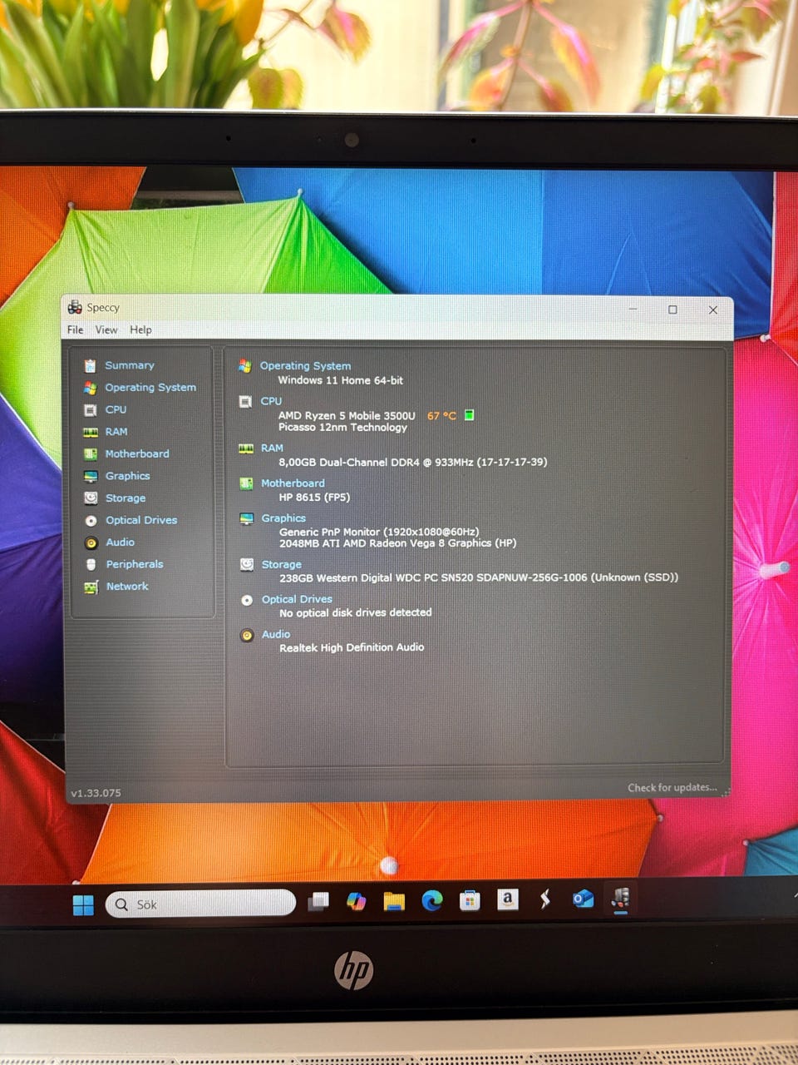Select Summary in the sidebar list
Viewport: 798px width, 1065px height.
pos(130,365)
